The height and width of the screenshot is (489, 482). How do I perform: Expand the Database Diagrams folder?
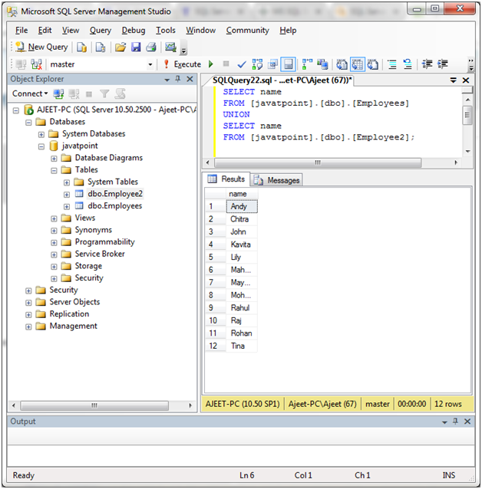(54, 159)
